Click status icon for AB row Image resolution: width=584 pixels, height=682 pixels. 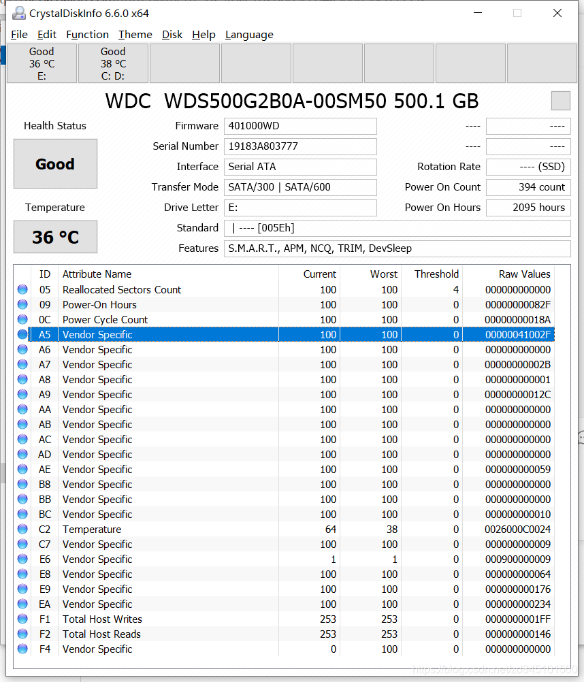pos(22,424)
